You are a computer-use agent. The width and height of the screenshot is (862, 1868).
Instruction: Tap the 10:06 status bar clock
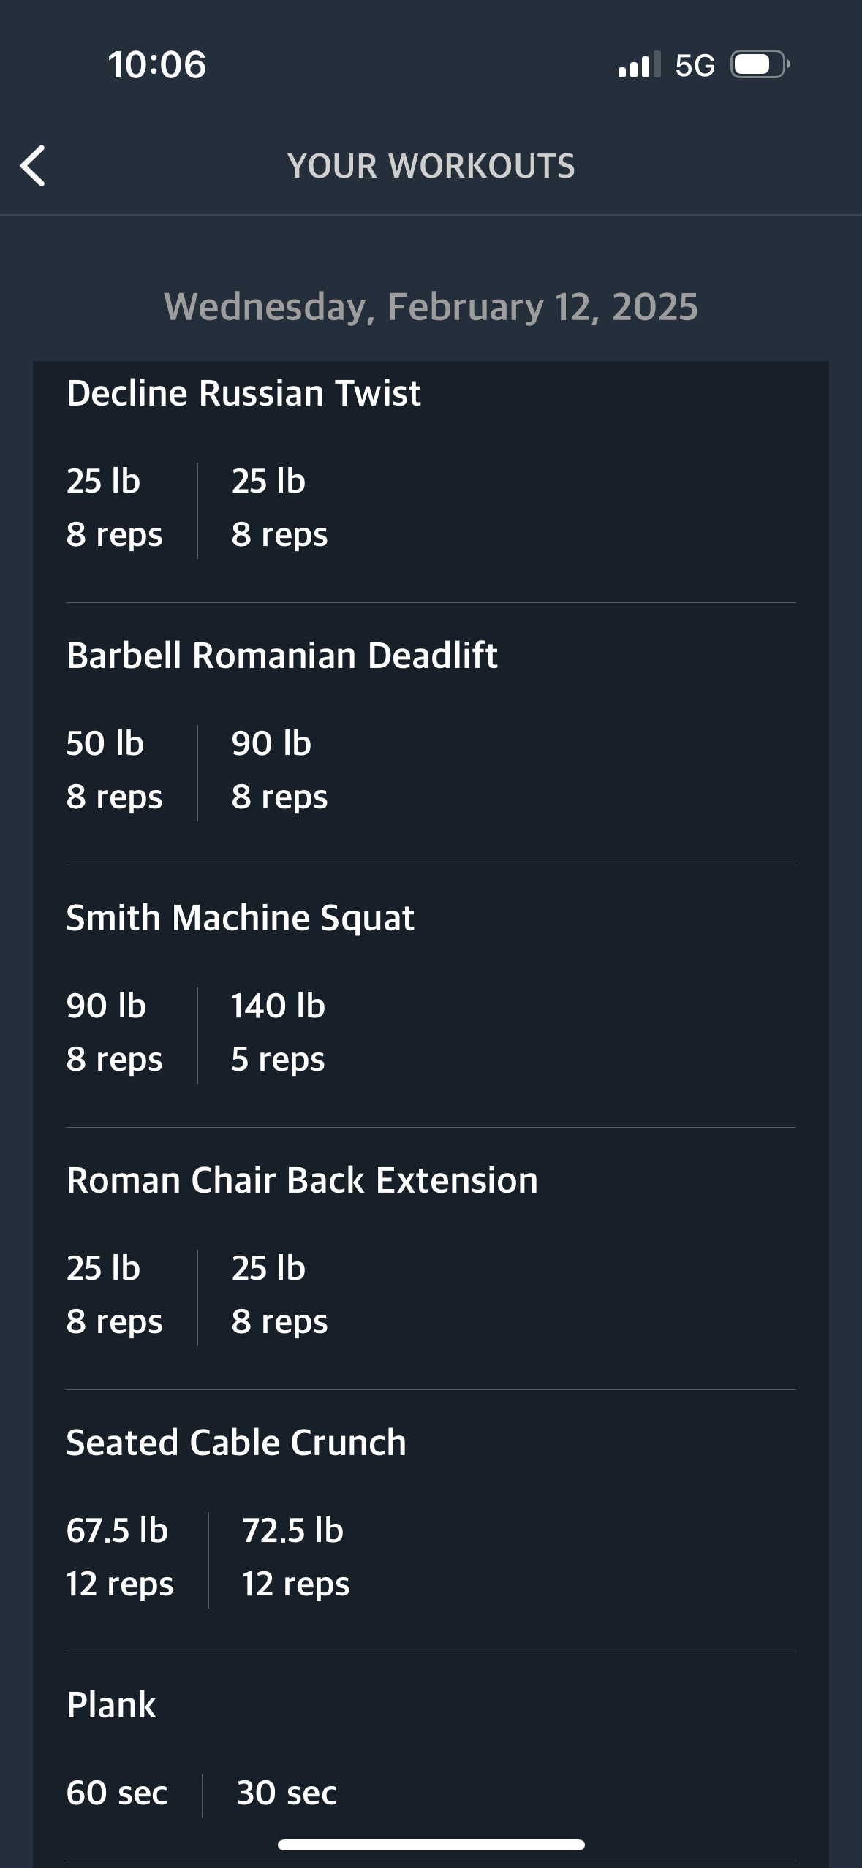click(x=157, y=64)
